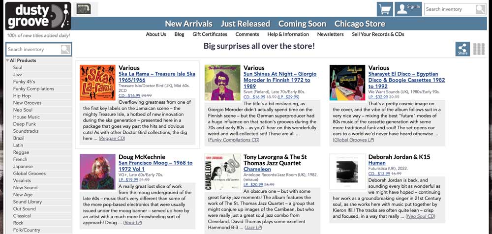Screen dimensions: 492x234
Task: Open the shopping cart
Action: click(385, 9)
